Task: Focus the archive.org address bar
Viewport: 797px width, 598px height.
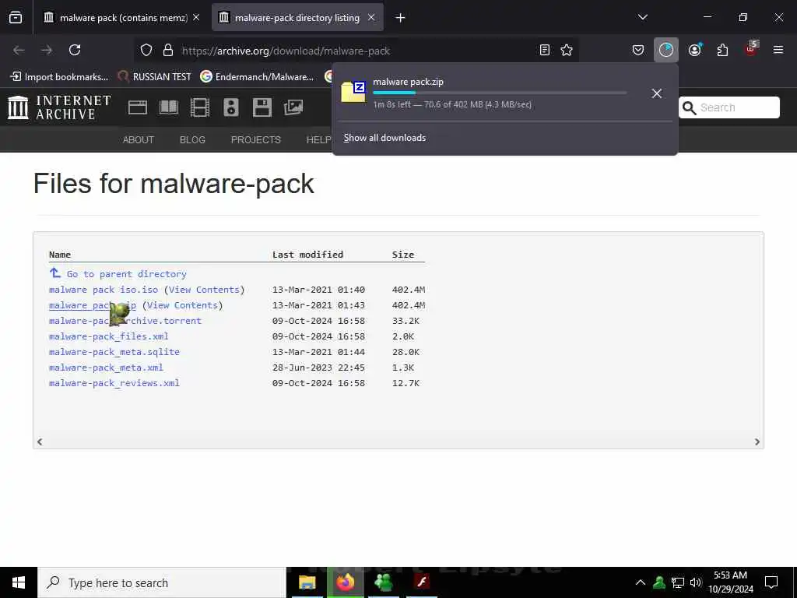Action: pyautogui.click(x=356, y=51)
